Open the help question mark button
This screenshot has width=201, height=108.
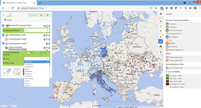(x=160, y=52)
